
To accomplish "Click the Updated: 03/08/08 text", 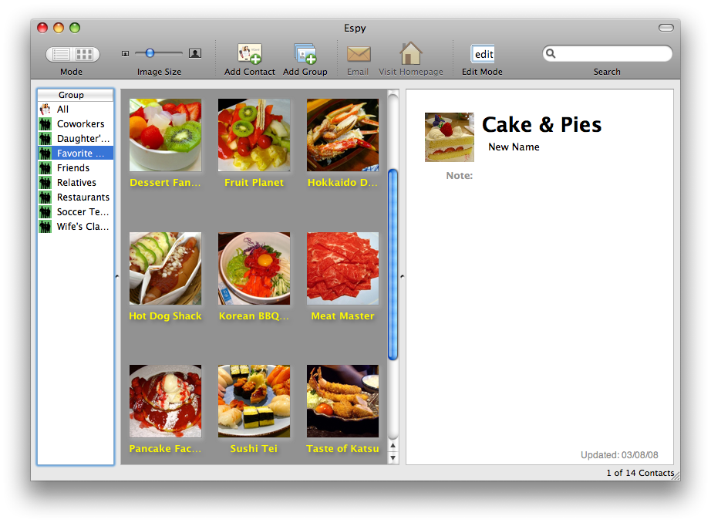I will click(x=619, y=455).
